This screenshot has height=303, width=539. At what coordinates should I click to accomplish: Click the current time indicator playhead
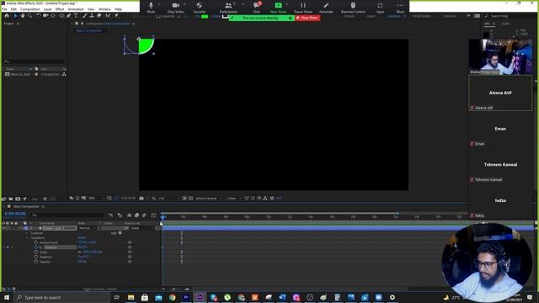pos(163,217)
